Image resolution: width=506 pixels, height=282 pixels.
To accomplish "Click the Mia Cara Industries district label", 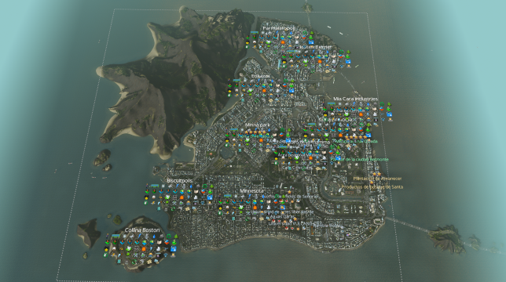I will (355, 99).
